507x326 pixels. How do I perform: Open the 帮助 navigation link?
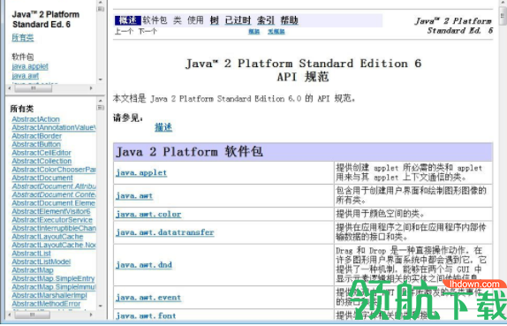(x=289, y=20)
